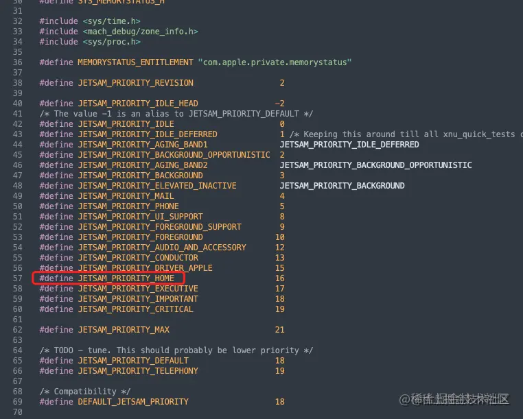Click the JETSAM_PRIORITY_IDLE_DEFERRED value on line 44
Screen dimensions: 523x419
click(x=349, y=145)
